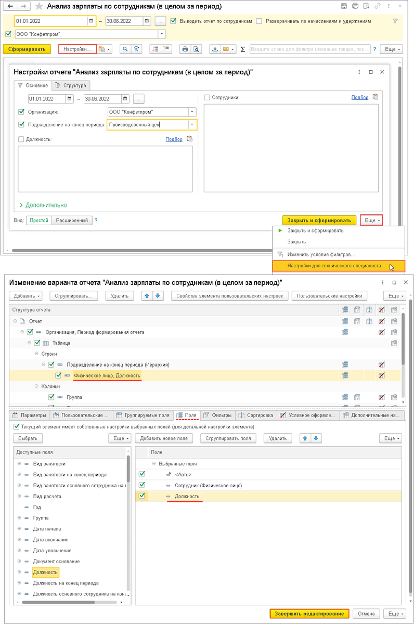Image resolution: width=414 pixels, height=624 pixels.
Task: Click the Завершить редактирование button
Action: tap(309, 613)
